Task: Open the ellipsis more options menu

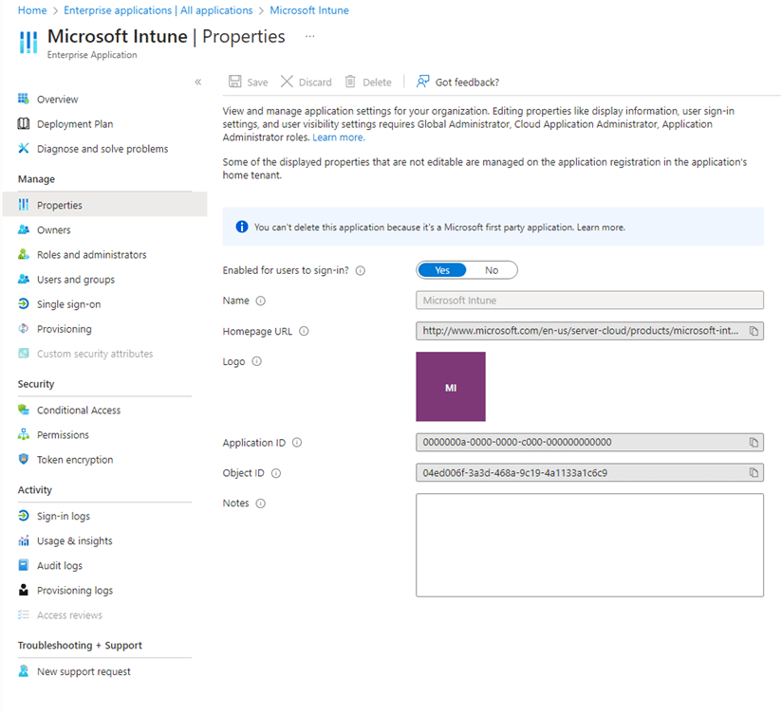Action: (309, 36)
